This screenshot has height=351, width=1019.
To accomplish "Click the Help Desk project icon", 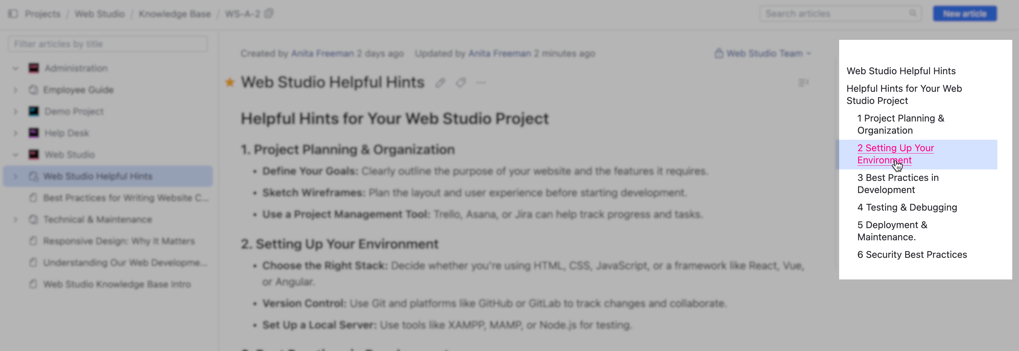I will (34, 133).
